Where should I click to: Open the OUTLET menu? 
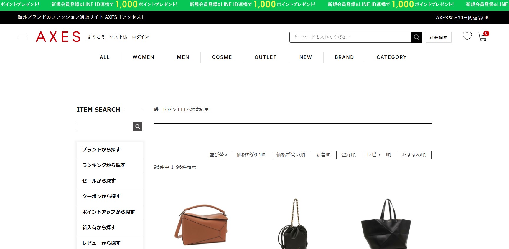(x=265, y=57)
